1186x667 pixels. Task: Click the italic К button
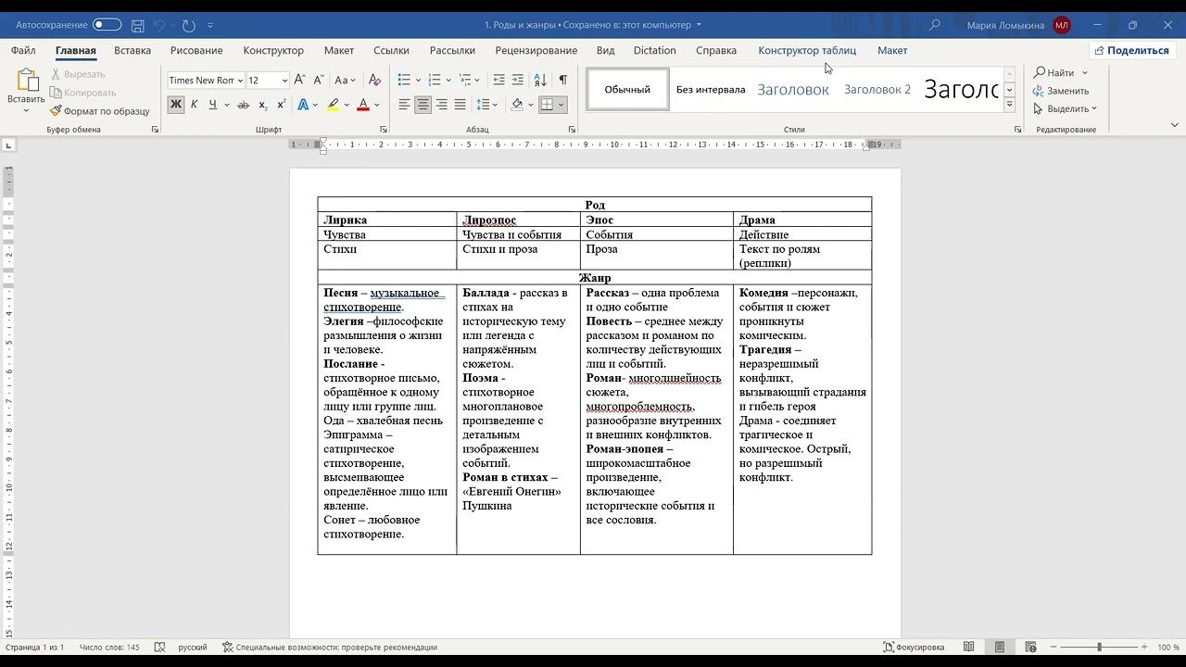coord(194,105)
